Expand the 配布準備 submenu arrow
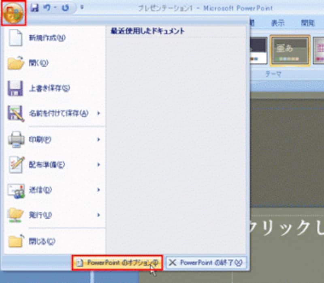The width and height of the screenshot is (324, 283). [x=99, y=165]
